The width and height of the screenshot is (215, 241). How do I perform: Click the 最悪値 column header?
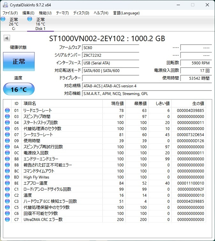pos(137,103)
